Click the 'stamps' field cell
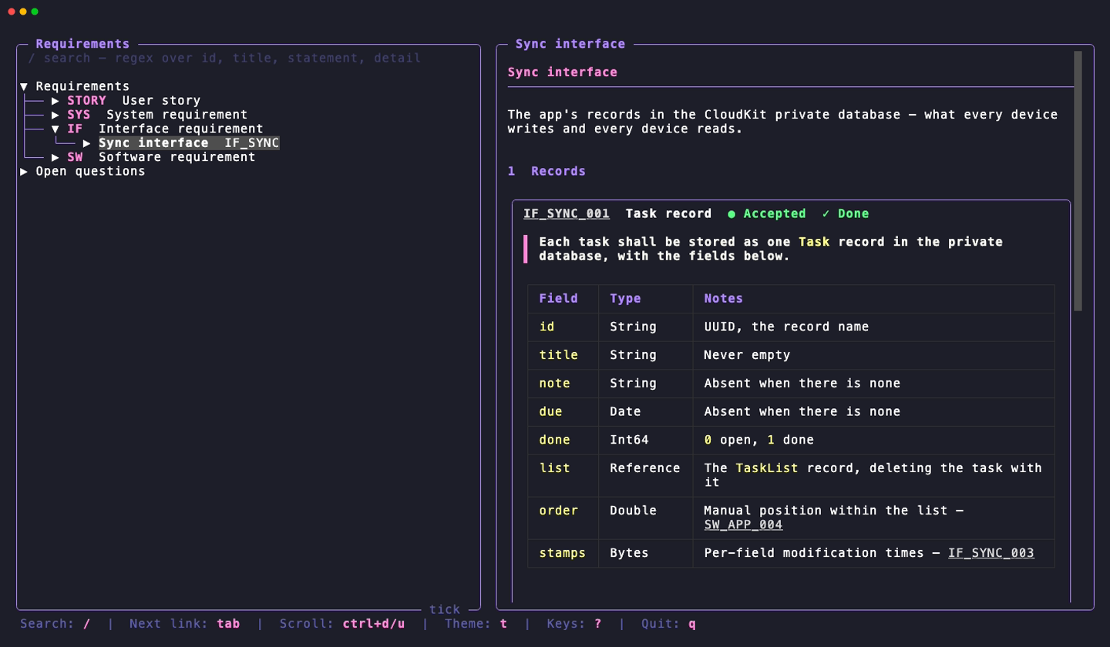 coord(563,553)
